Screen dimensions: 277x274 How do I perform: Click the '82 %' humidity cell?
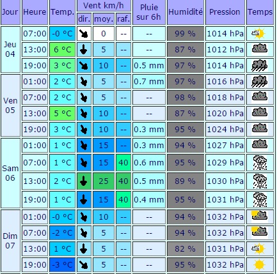click(186, 248)
